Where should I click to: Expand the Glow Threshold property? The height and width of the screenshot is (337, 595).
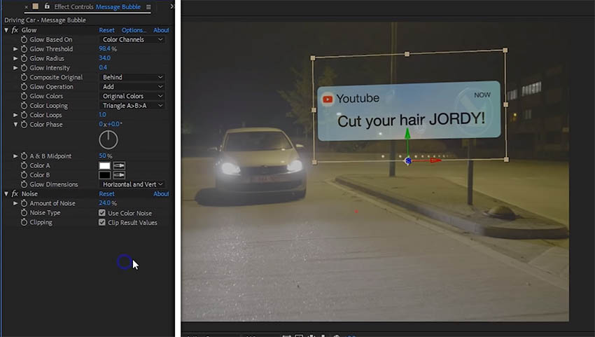(15, 49)
